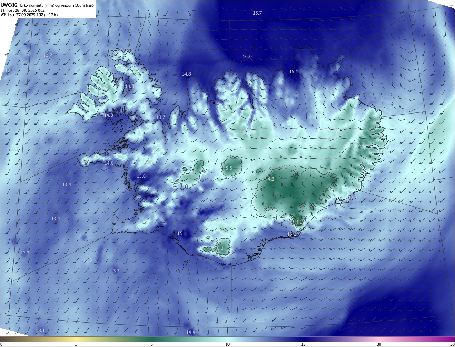Click the 16.0 value label
The height and width of the screenshot is (347, 455).
(247, 56)
